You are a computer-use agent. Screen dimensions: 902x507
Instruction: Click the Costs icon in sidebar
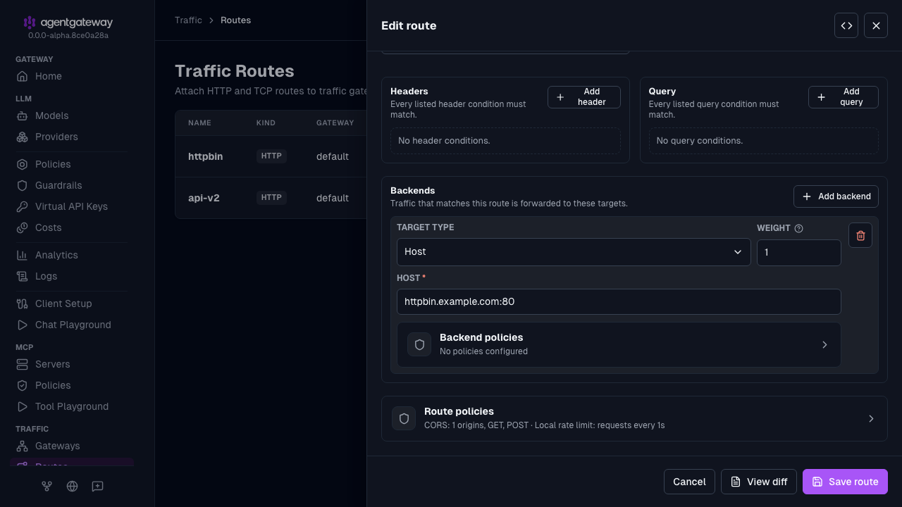coord(22,227)
